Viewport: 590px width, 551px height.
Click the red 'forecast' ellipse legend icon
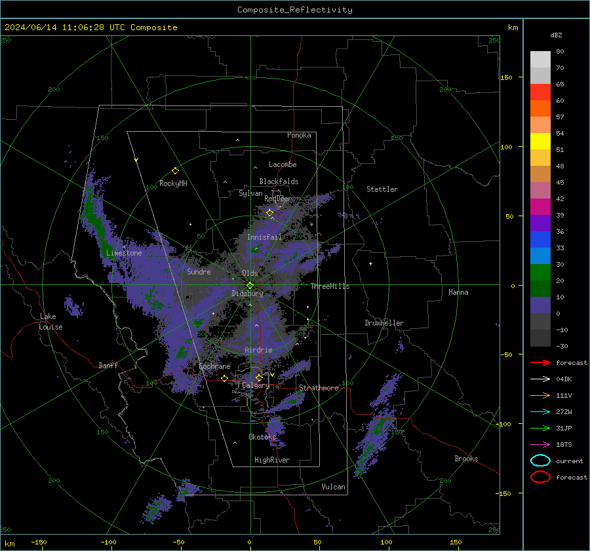(x=540, y=477)
